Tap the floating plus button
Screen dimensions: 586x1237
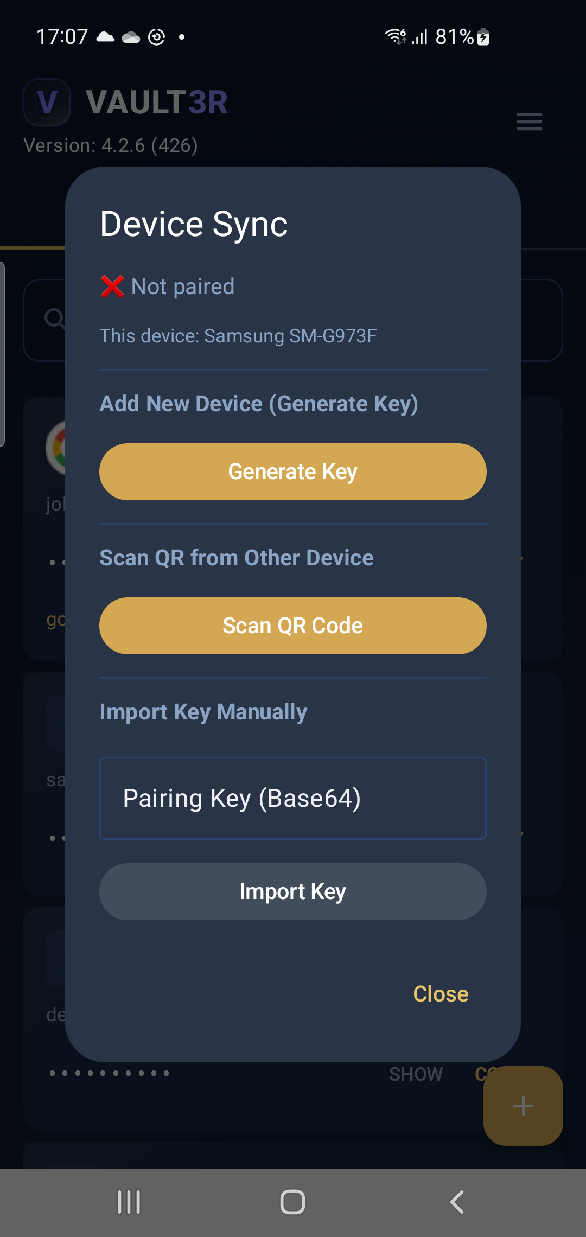click(x=523, y=1107)
